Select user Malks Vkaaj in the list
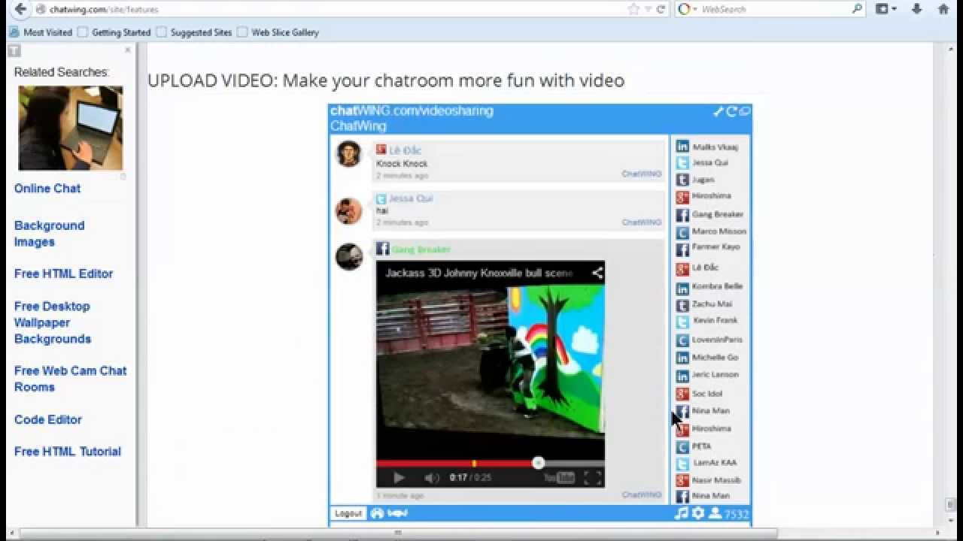The image size is (963, 541). point(708,147)
